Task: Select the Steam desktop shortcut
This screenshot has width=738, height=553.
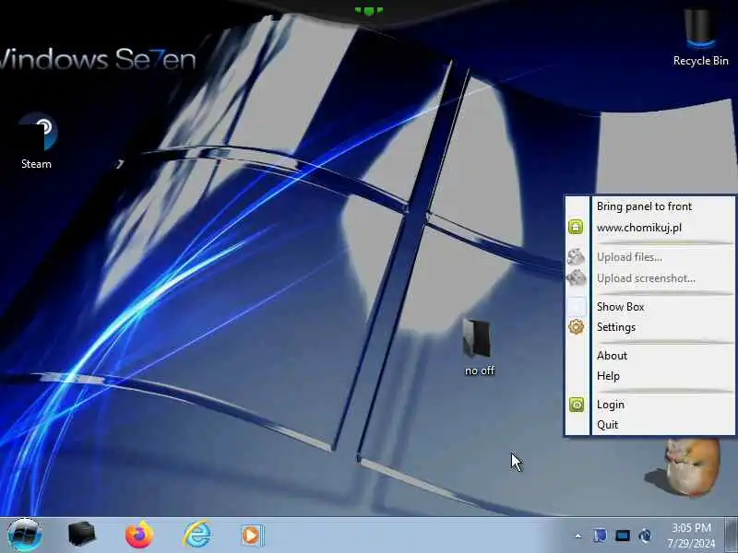Action: [37, 141]
